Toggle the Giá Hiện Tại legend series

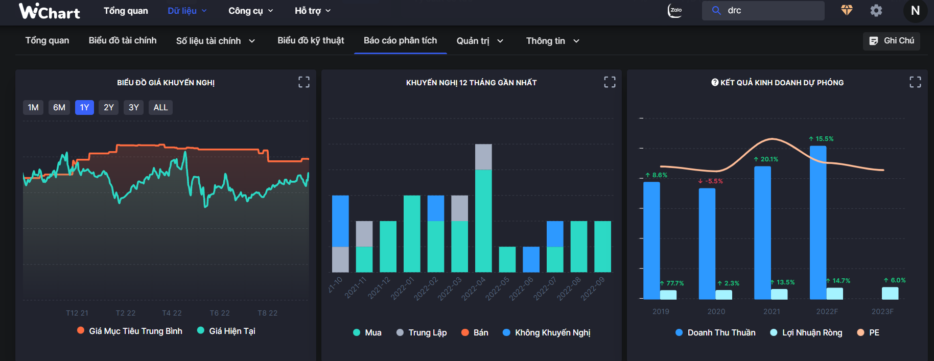(226, 331)
